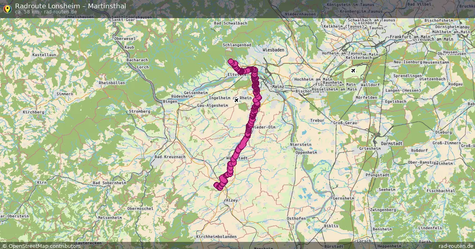Click the Neu-Isenburg label
Screen dimensions: 475x249
[x=408, y=62]
